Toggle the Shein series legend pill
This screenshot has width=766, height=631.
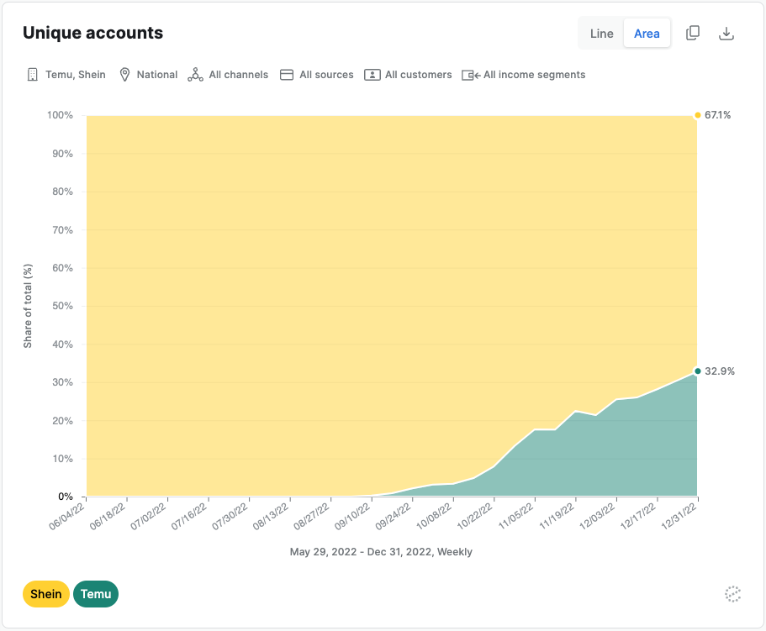46,594
